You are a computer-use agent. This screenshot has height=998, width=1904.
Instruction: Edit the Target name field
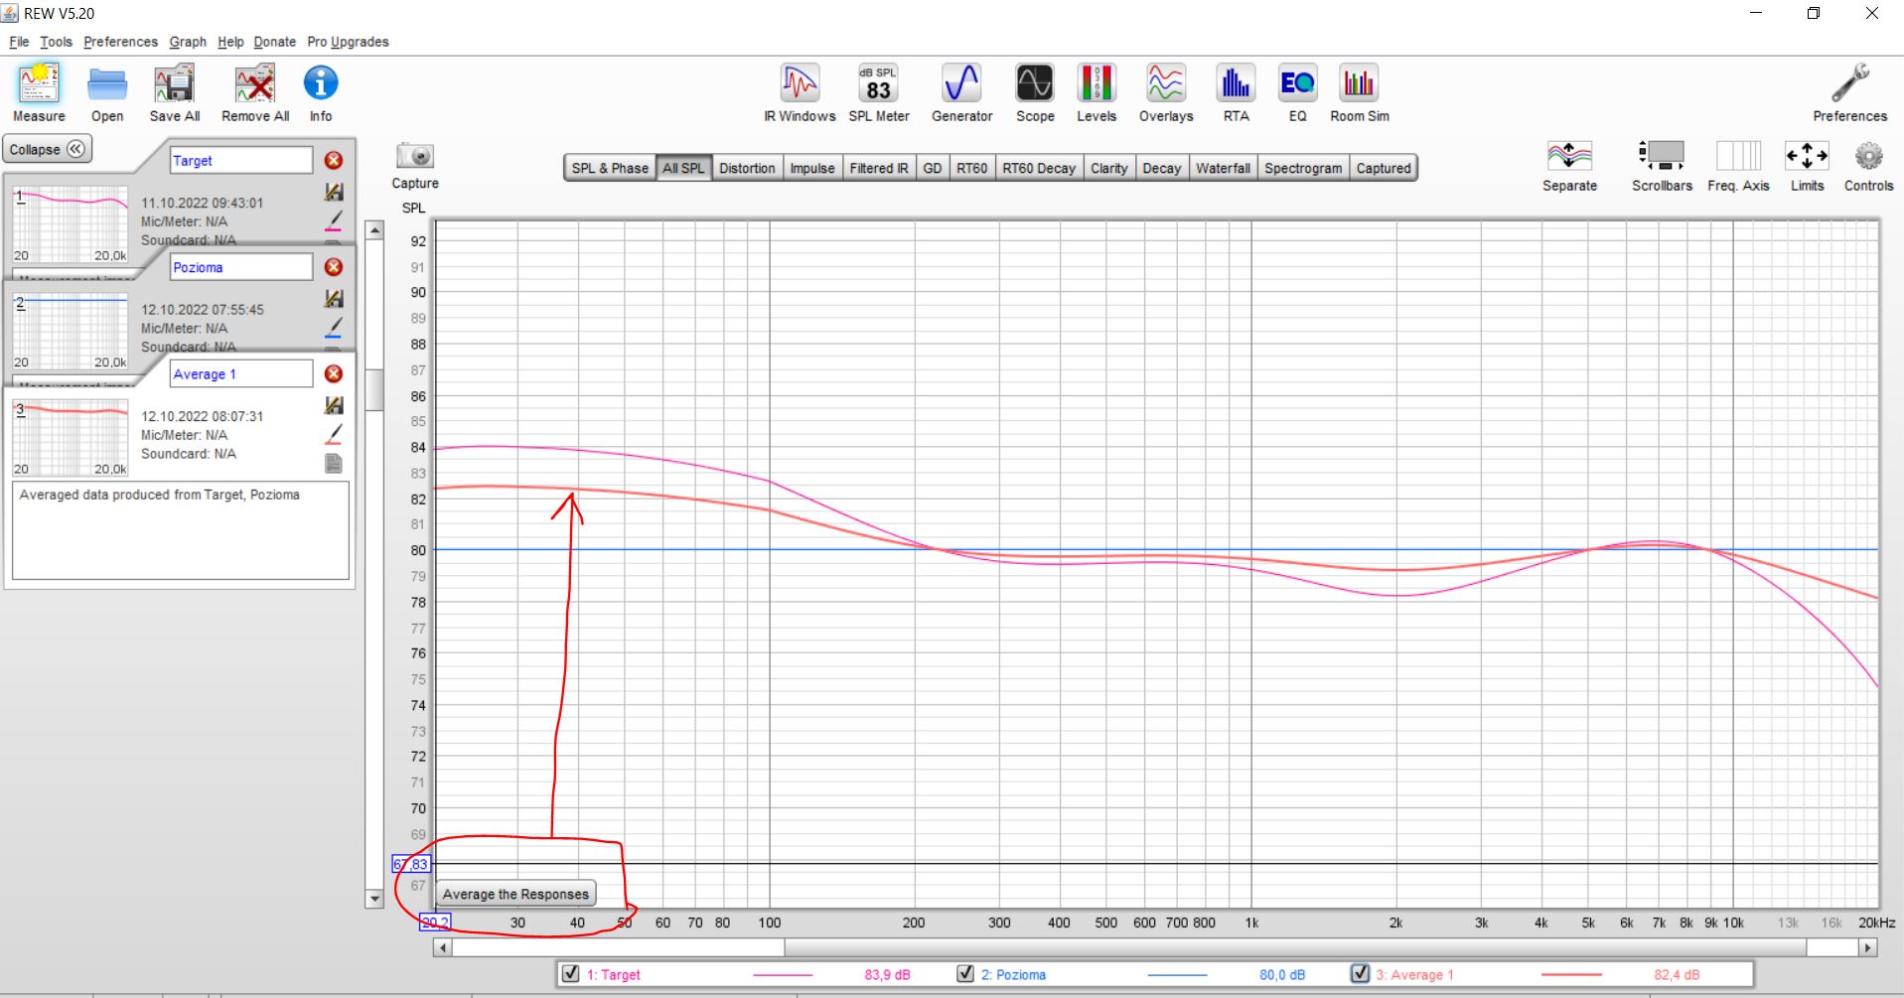tap(241, 160)
